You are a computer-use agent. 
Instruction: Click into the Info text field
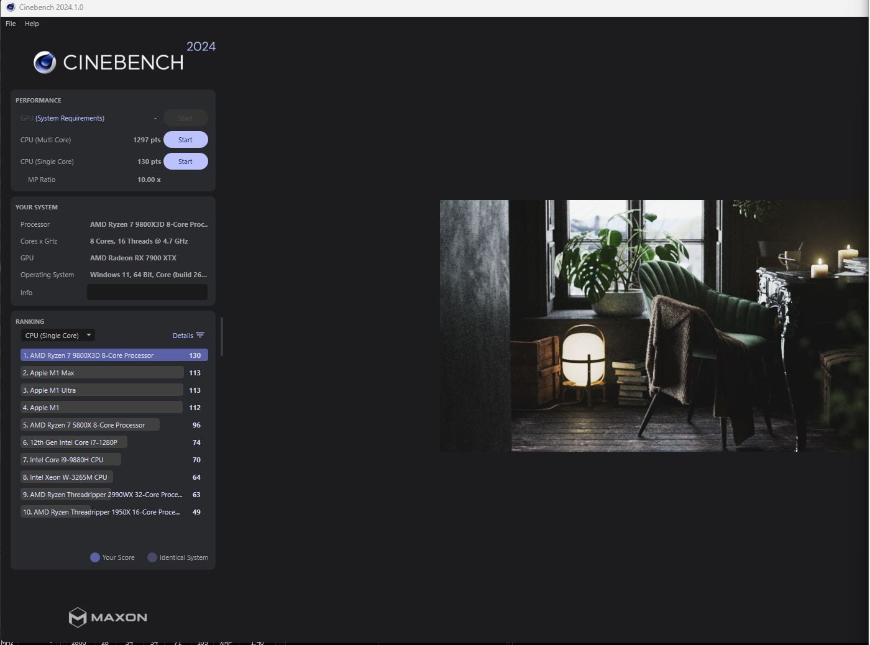click(x=147, y=293)
